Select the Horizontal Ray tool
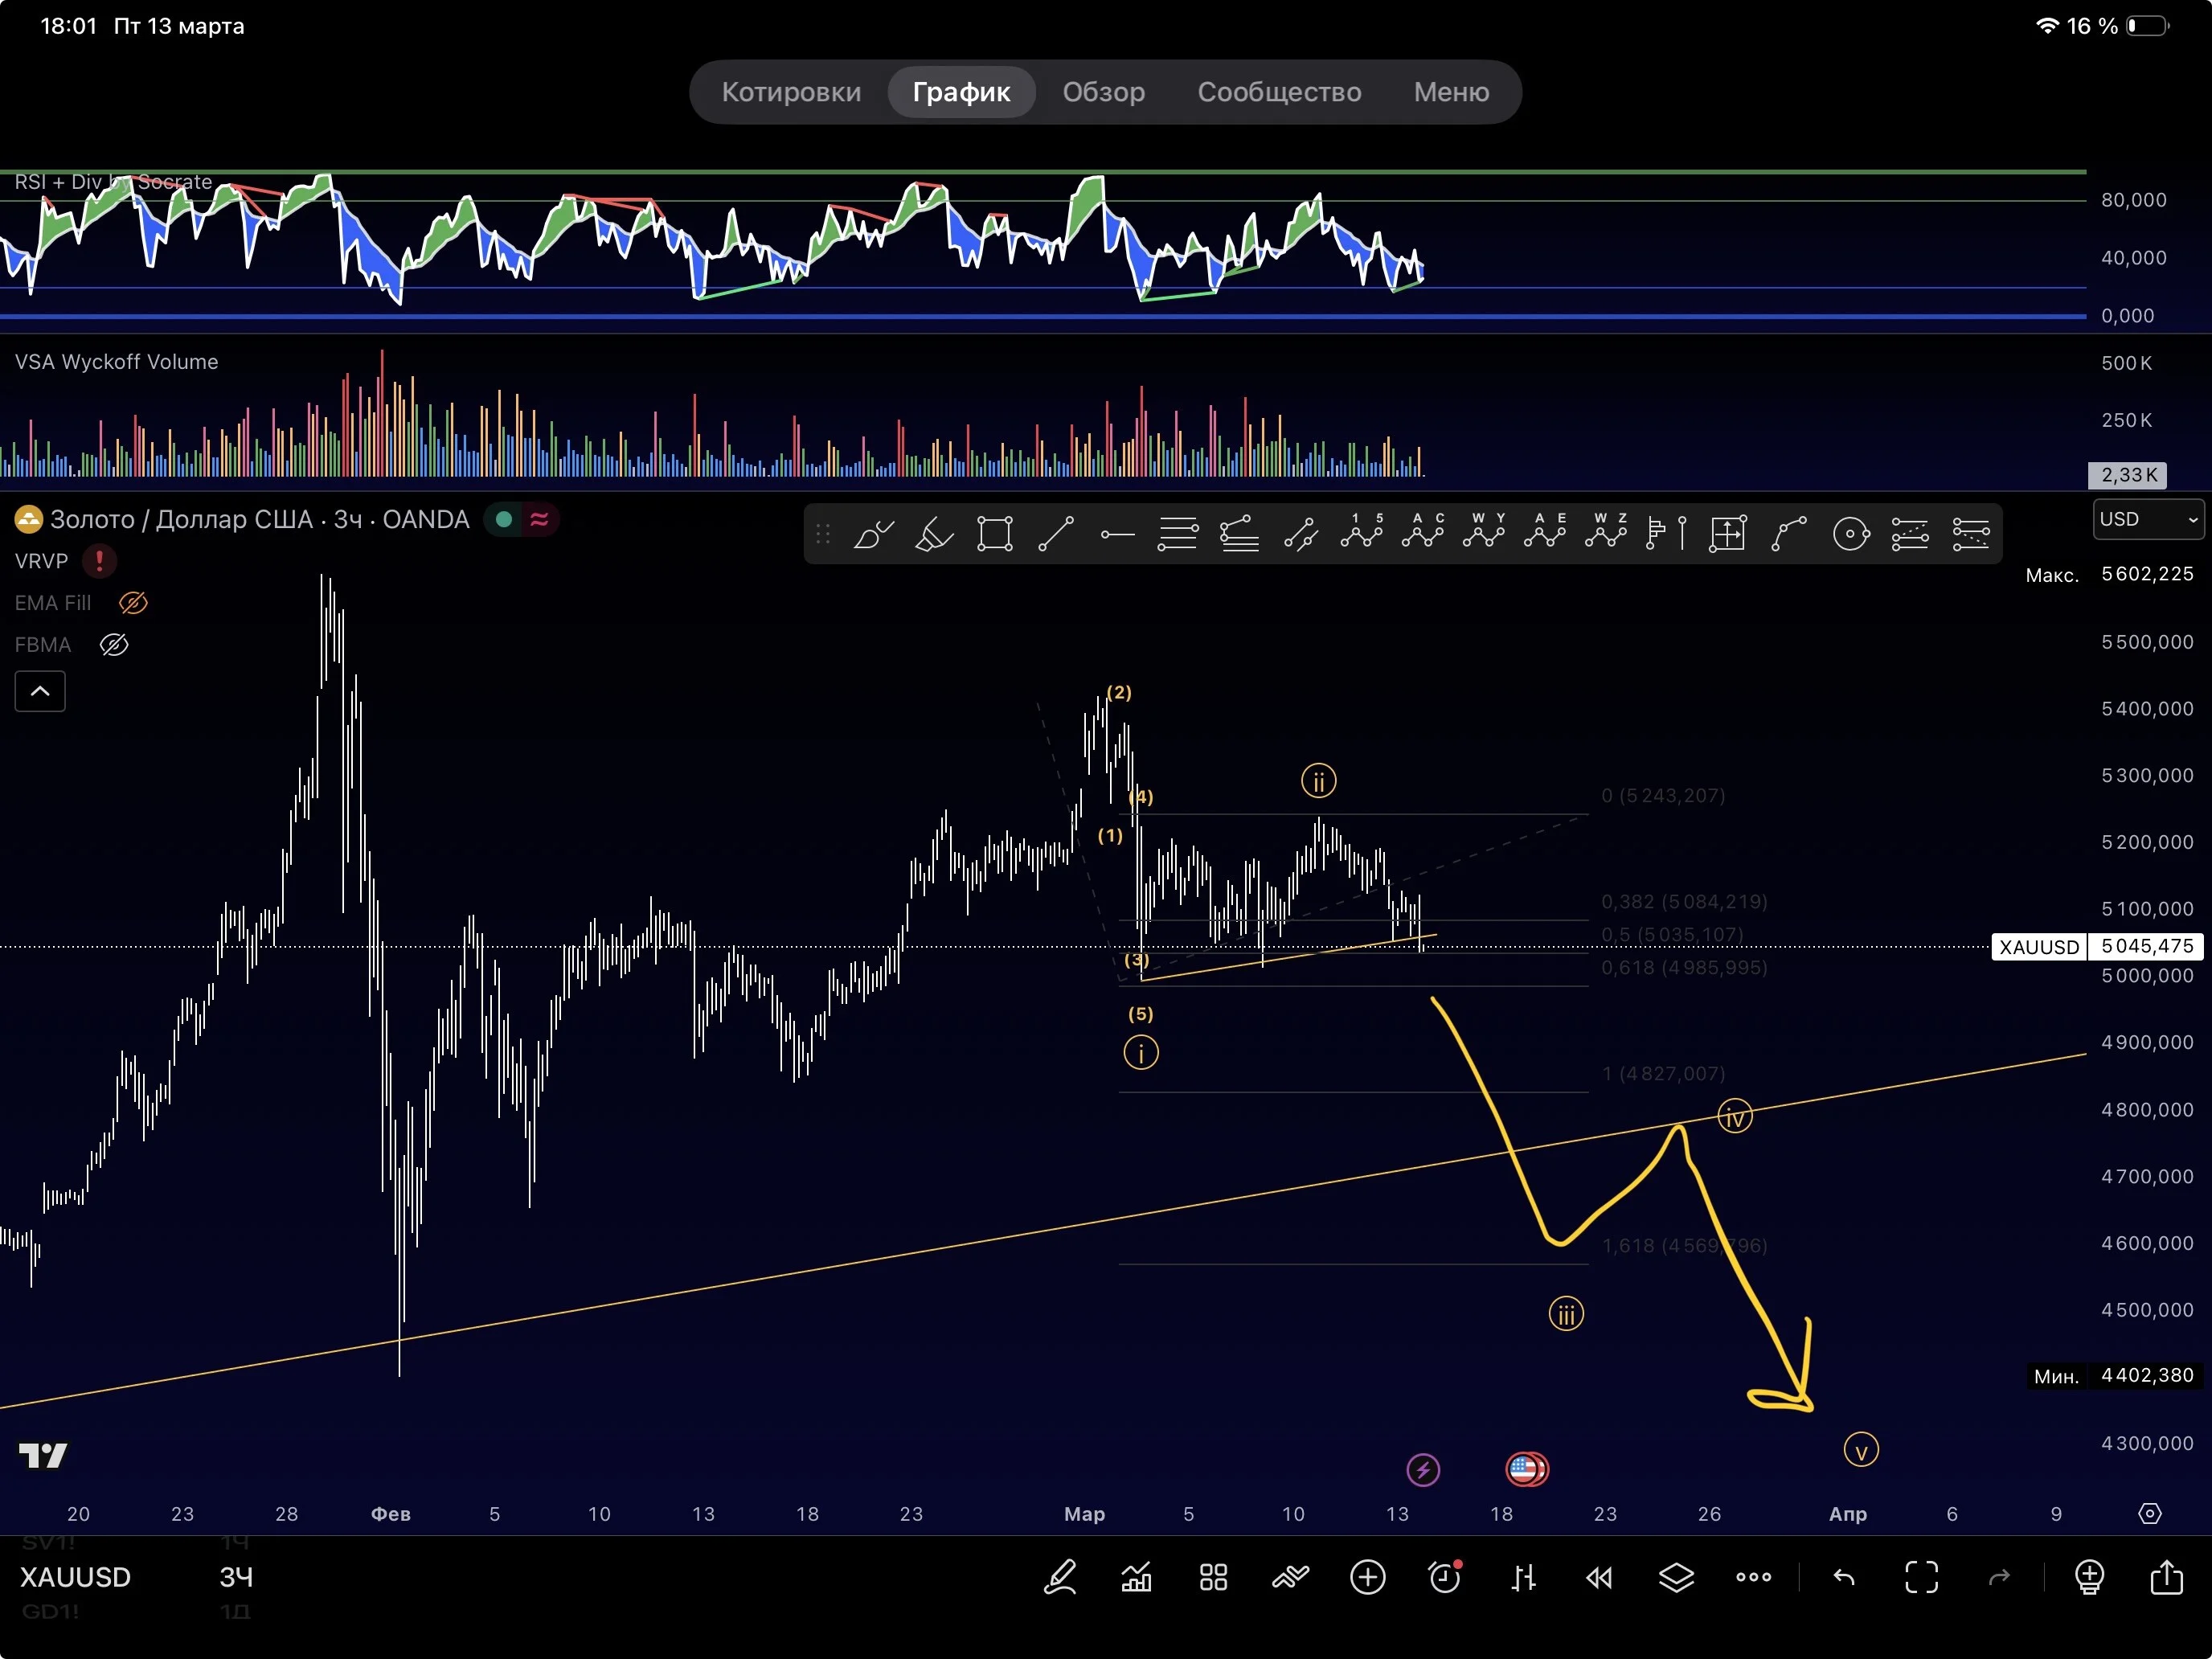The image size is (2212, 1659). point(1117,535)
